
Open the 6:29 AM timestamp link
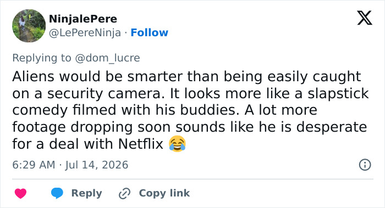34,165
